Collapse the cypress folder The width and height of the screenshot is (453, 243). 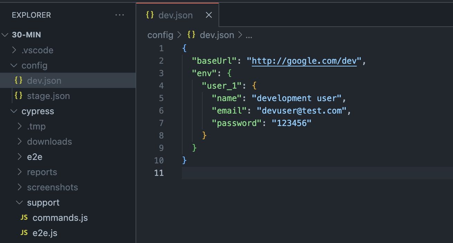pyautogui.click(x=13, y=111)
